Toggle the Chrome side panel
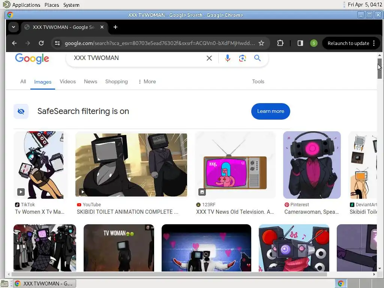The height and width of the screenshot is (288, 384). [300, 43]
